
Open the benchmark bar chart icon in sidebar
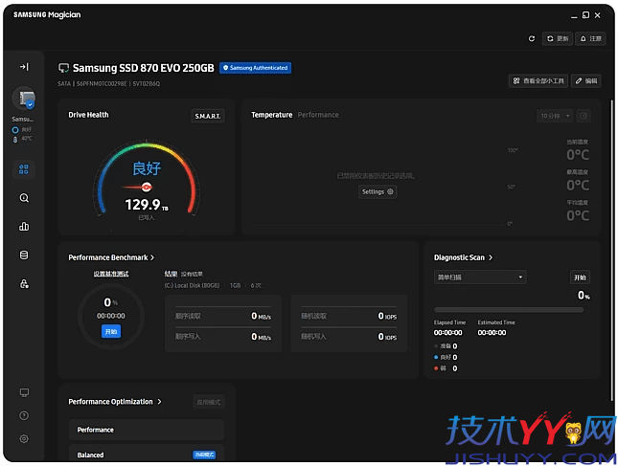24,227
